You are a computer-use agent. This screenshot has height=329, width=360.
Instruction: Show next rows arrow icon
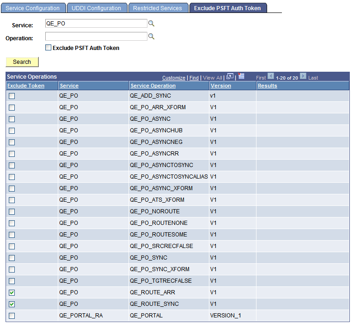303,76
